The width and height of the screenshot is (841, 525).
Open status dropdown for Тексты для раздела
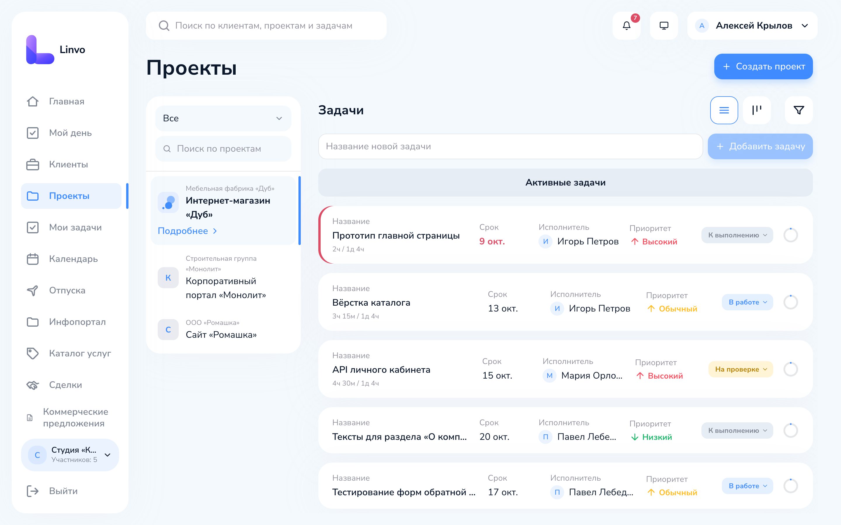(x=737, y=430)
